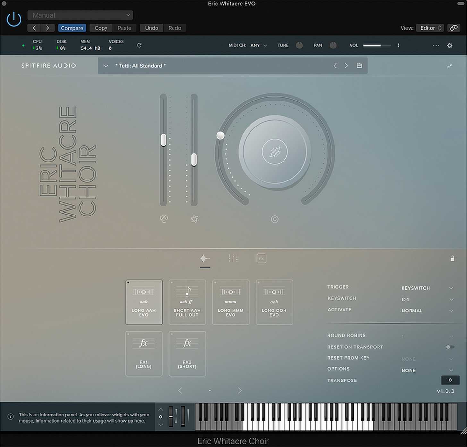467x447 pixels.
Task: Open the KEYSWITCH C-1 dropdown
Action: point(427,299)
